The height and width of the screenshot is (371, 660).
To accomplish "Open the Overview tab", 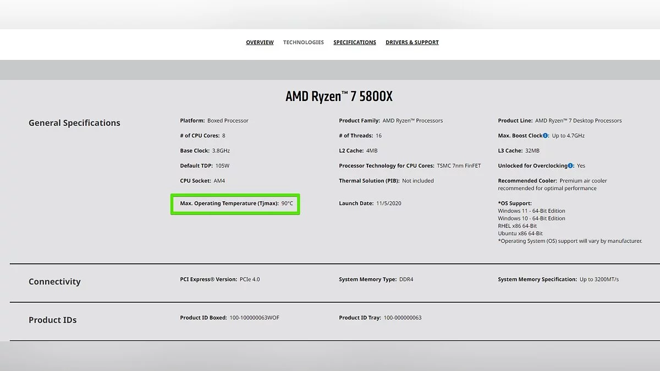I will [260, 42].
